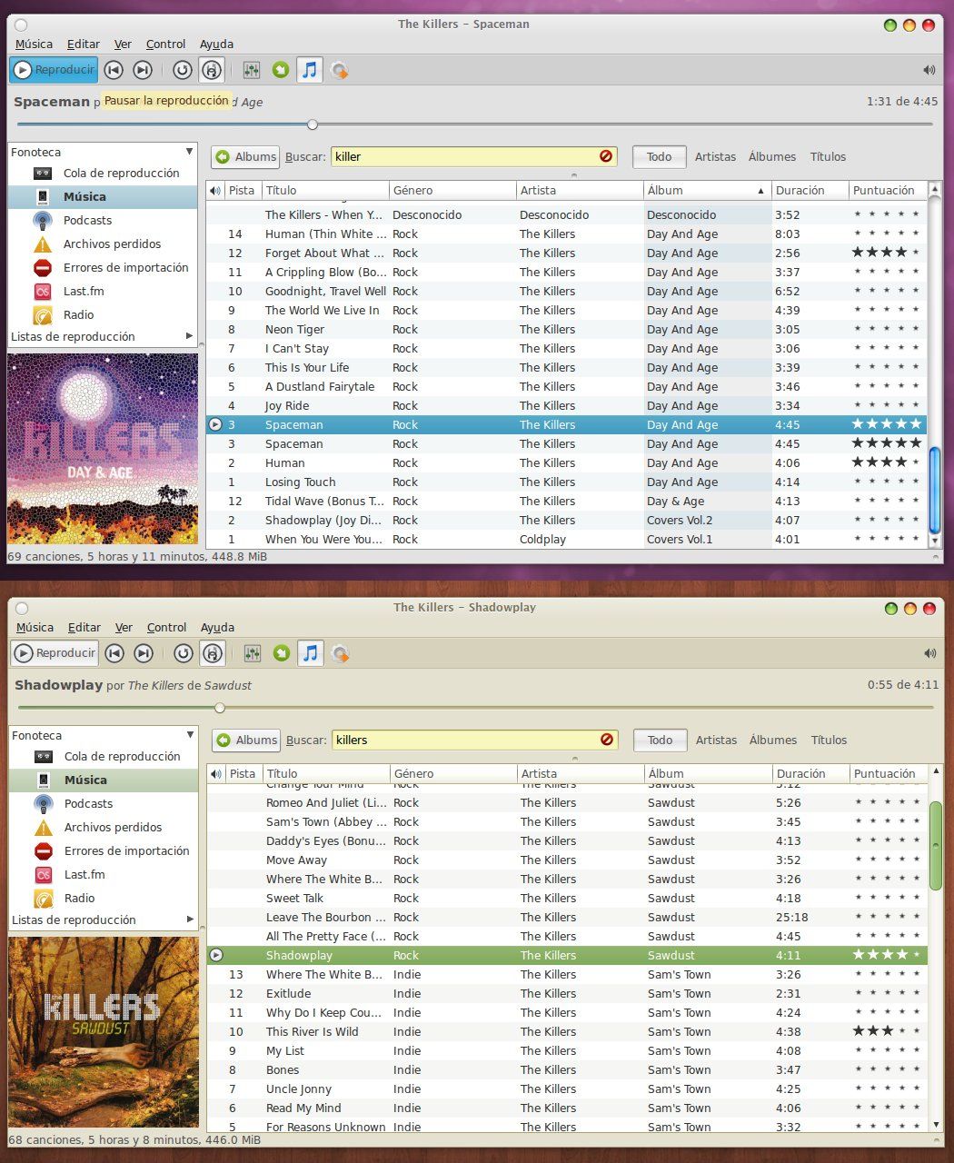Click scrollbar up arrow in Shadowplay window list

pyautogui.click(x=936, y=771)
